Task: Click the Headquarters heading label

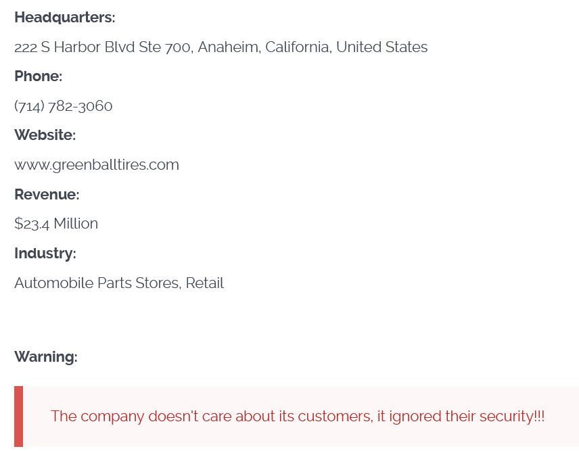Action: (65, 18)
